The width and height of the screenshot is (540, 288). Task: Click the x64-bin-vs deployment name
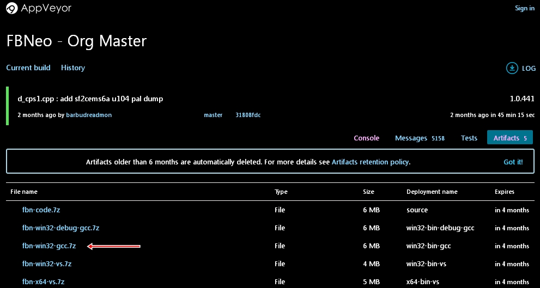423,282
